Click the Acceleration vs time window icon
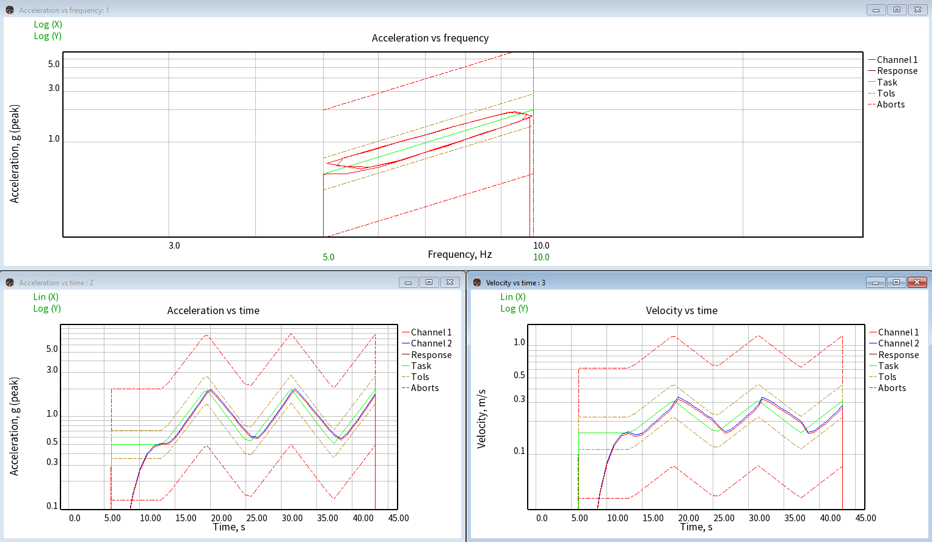 [10, 282]
